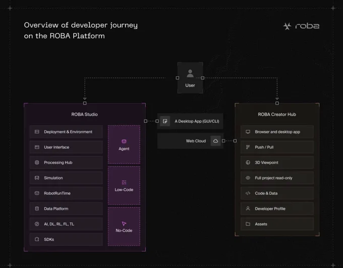The height and width of the screenshot is (268, 343).
Task: Click the No-Code label text
Action: [x=124, y=231]
